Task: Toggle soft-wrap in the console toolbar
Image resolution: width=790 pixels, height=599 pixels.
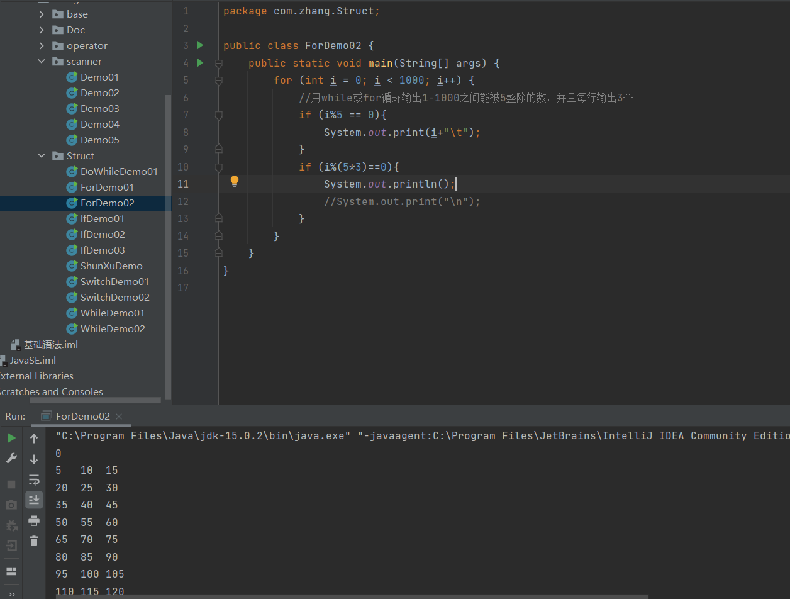Action: pos(34,479)
